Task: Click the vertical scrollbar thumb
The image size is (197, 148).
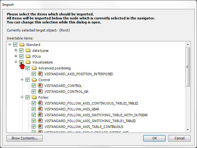Action: click(187, 66)
